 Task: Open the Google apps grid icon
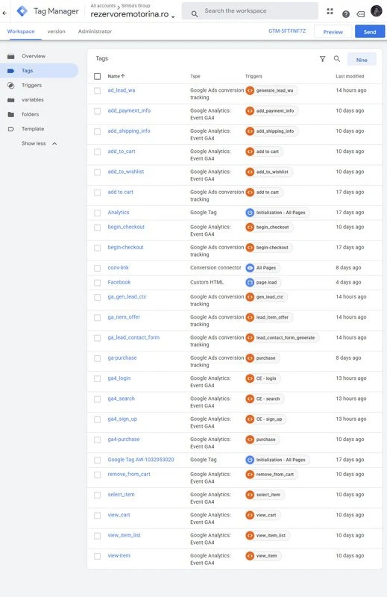(330, 11)
